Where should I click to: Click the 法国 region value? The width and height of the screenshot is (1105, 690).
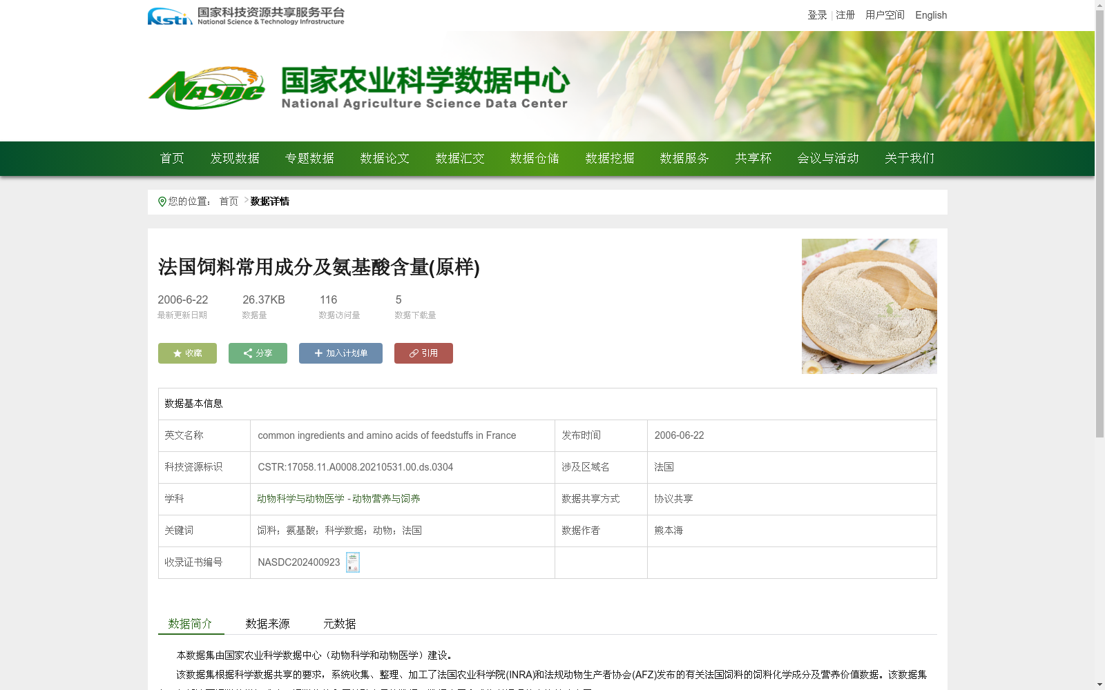[664, 467]
